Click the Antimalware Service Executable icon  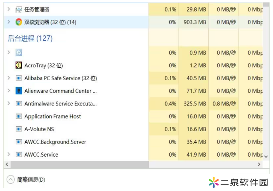(x=19, y=103)
